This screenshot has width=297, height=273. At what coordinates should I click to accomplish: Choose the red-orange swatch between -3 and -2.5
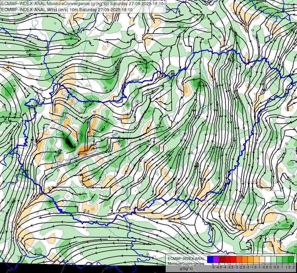pos(239,259)
